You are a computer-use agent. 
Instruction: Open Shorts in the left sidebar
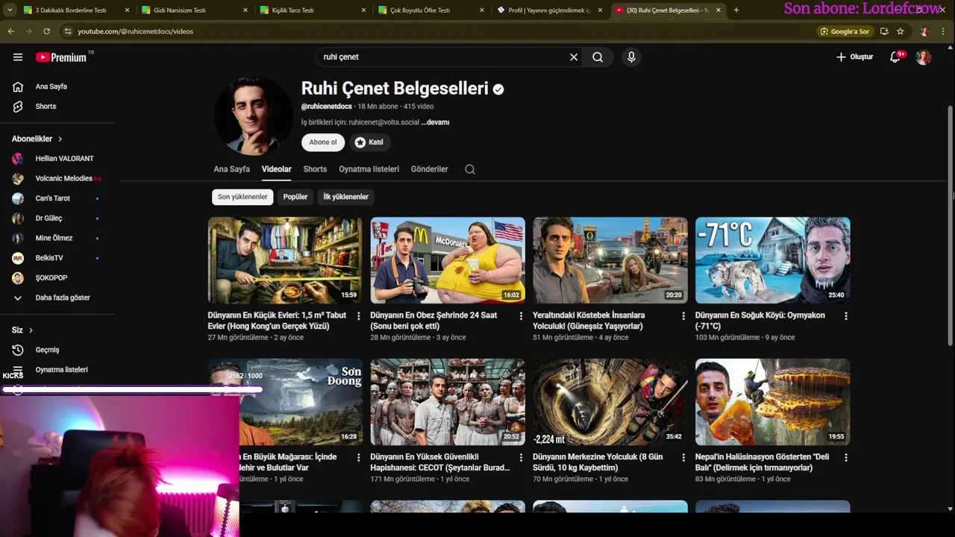46,107
